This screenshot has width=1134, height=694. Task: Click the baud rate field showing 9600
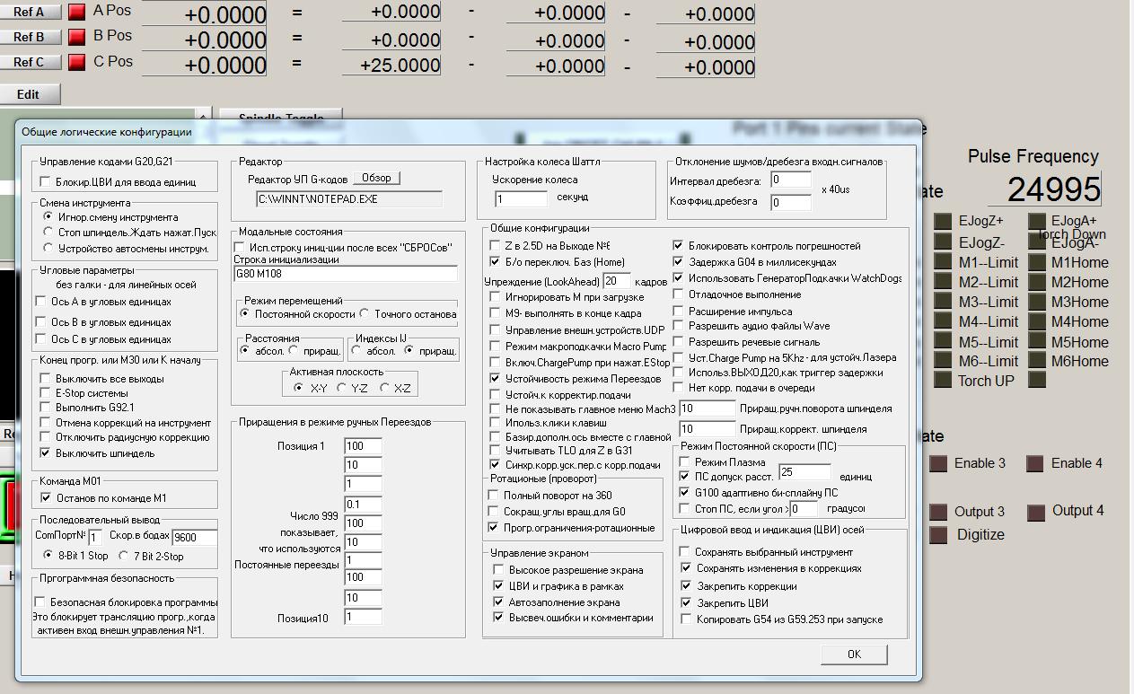pyautogui.click(x=195, y=537)
